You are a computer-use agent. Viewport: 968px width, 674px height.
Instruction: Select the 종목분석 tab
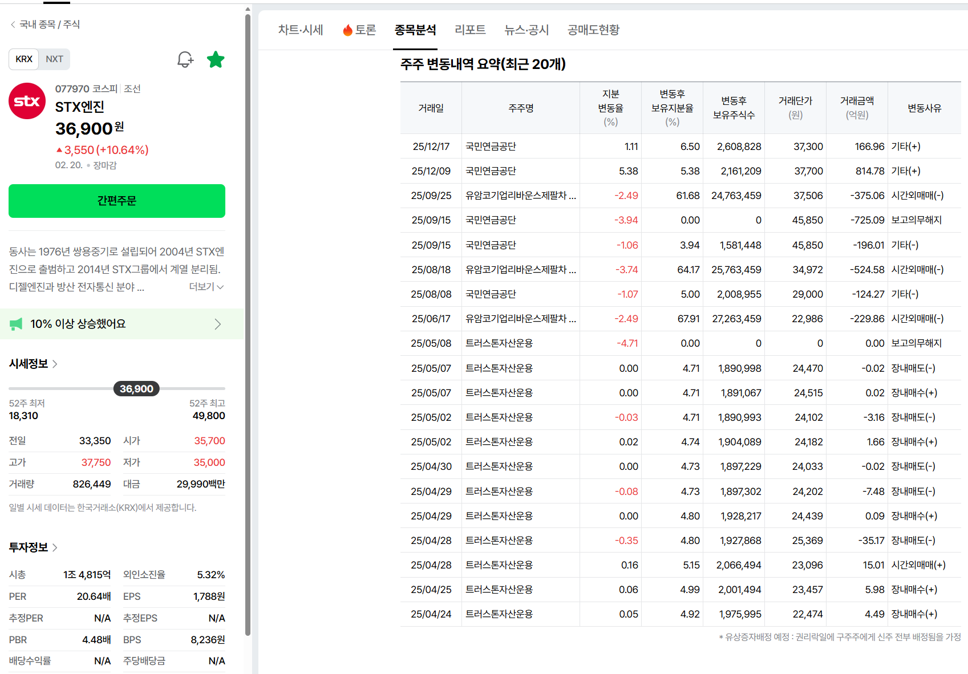click(x=415, y=30)
